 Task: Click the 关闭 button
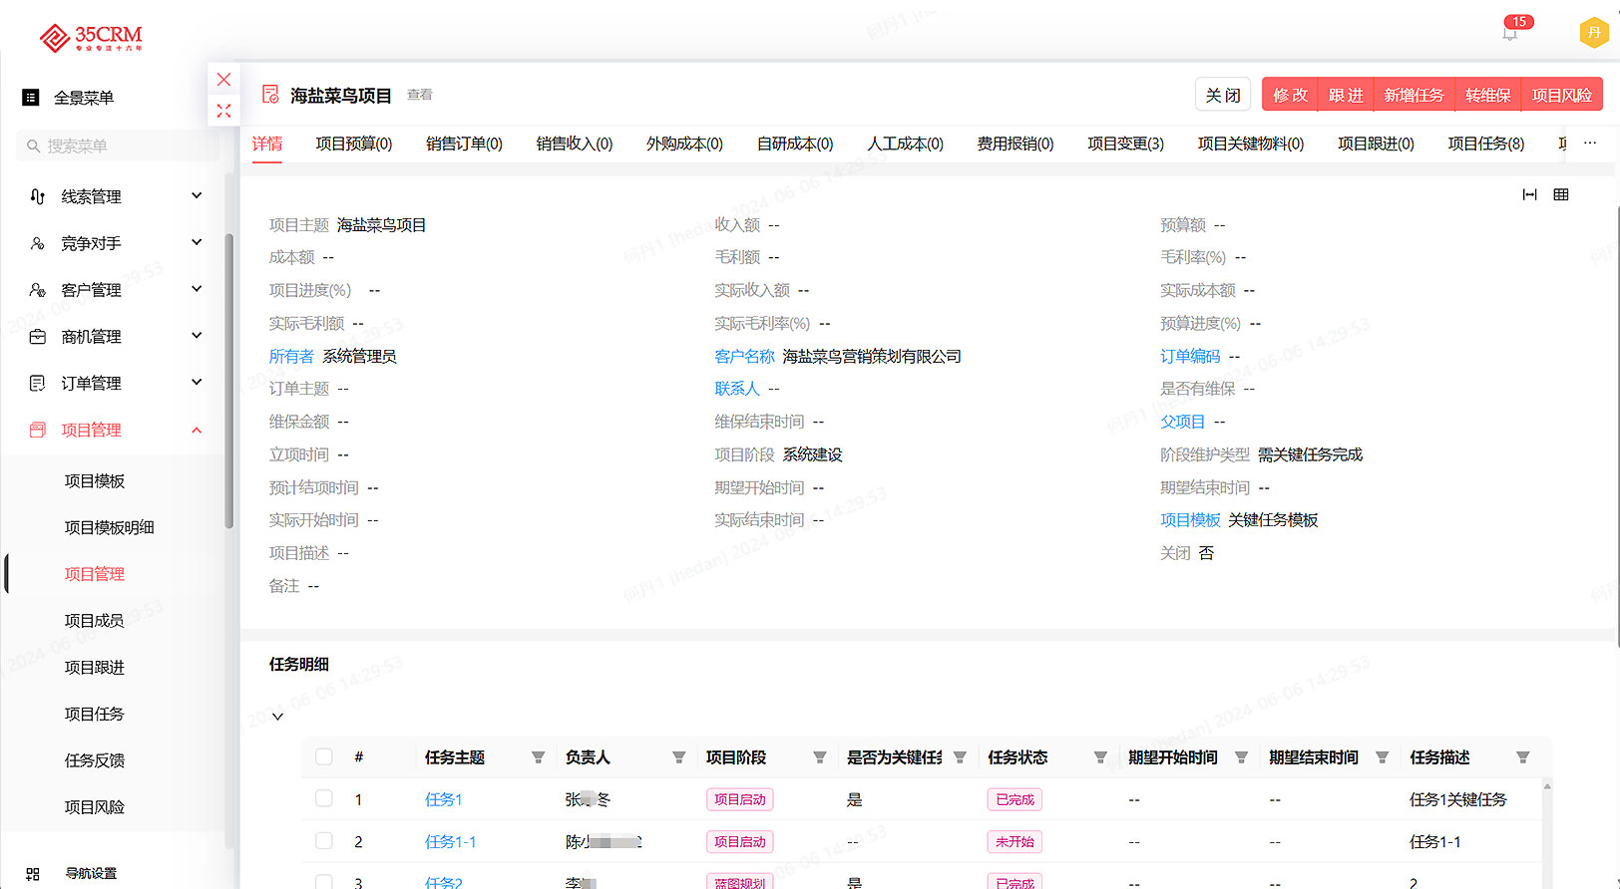(x=1223, y=95)
